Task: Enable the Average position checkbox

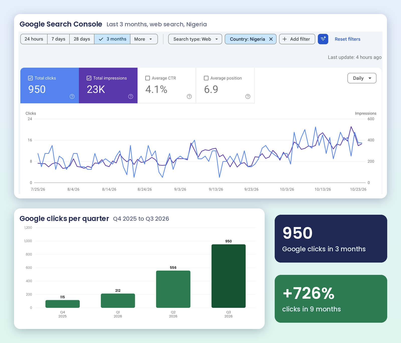Action: pyautogui.click(x=206, y=78)
